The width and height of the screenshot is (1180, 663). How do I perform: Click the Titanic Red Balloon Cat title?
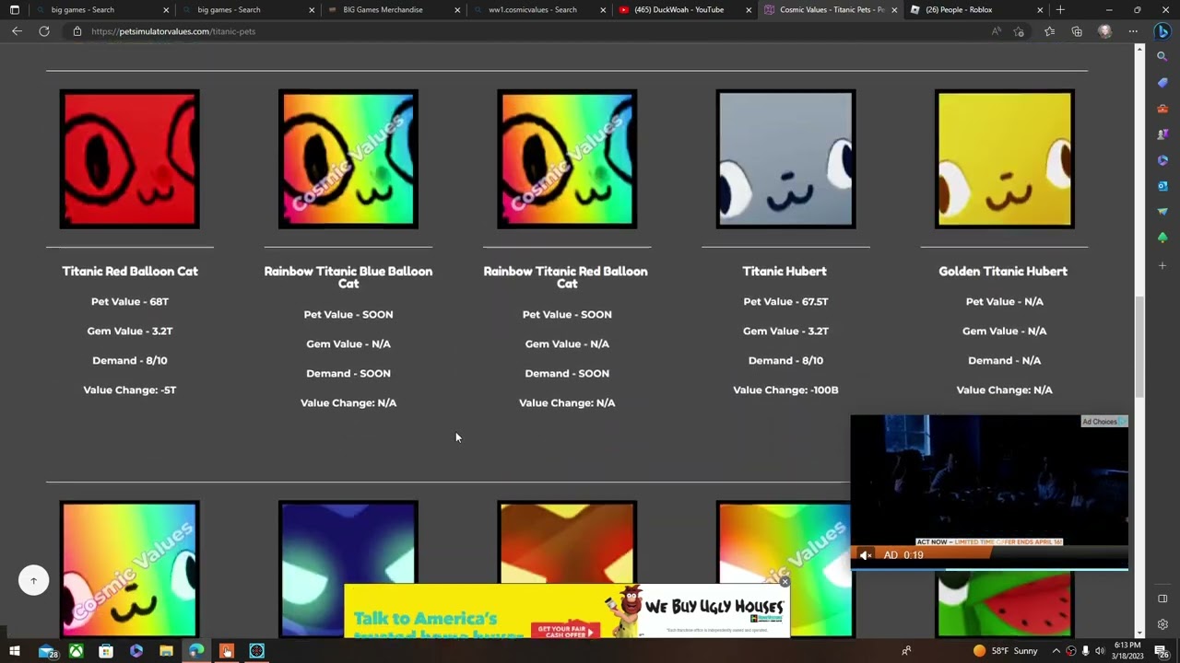coord(130,272)
